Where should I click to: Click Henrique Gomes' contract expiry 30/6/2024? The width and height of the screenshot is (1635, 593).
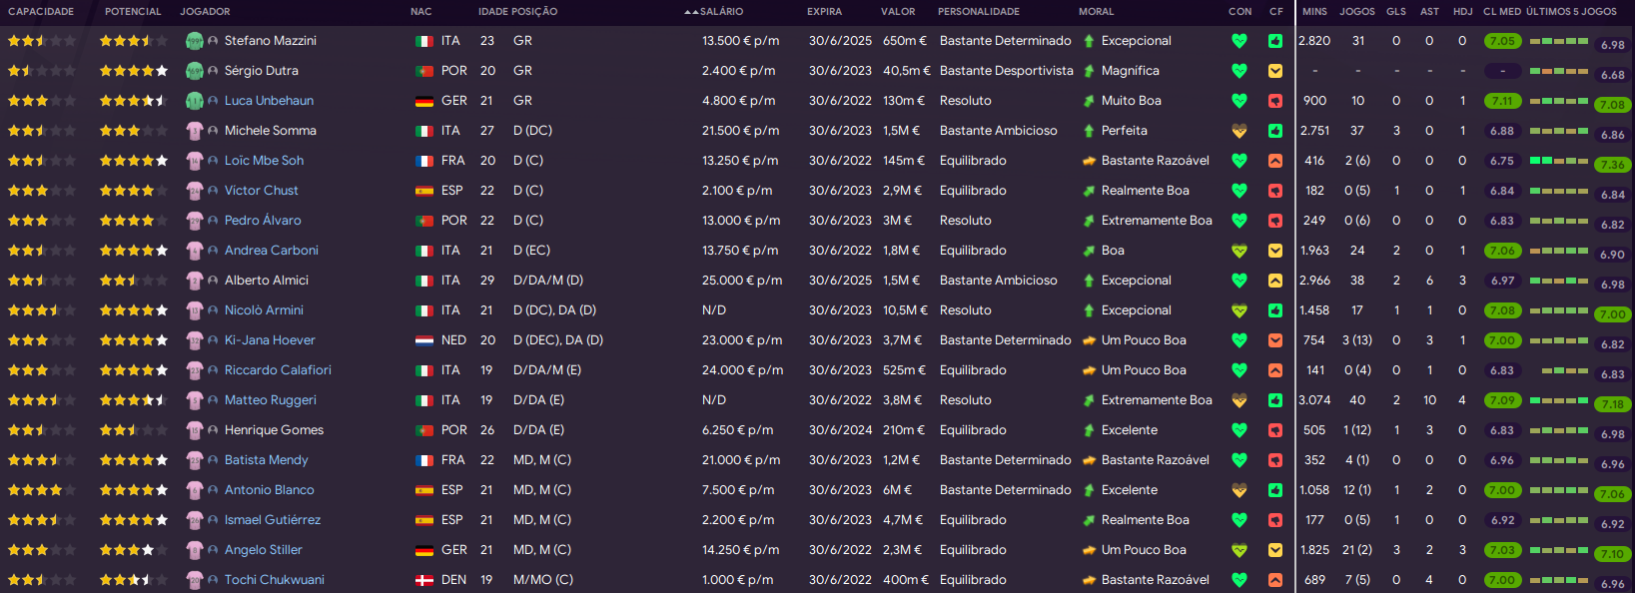pyautogui.click(x=840, y=430)
